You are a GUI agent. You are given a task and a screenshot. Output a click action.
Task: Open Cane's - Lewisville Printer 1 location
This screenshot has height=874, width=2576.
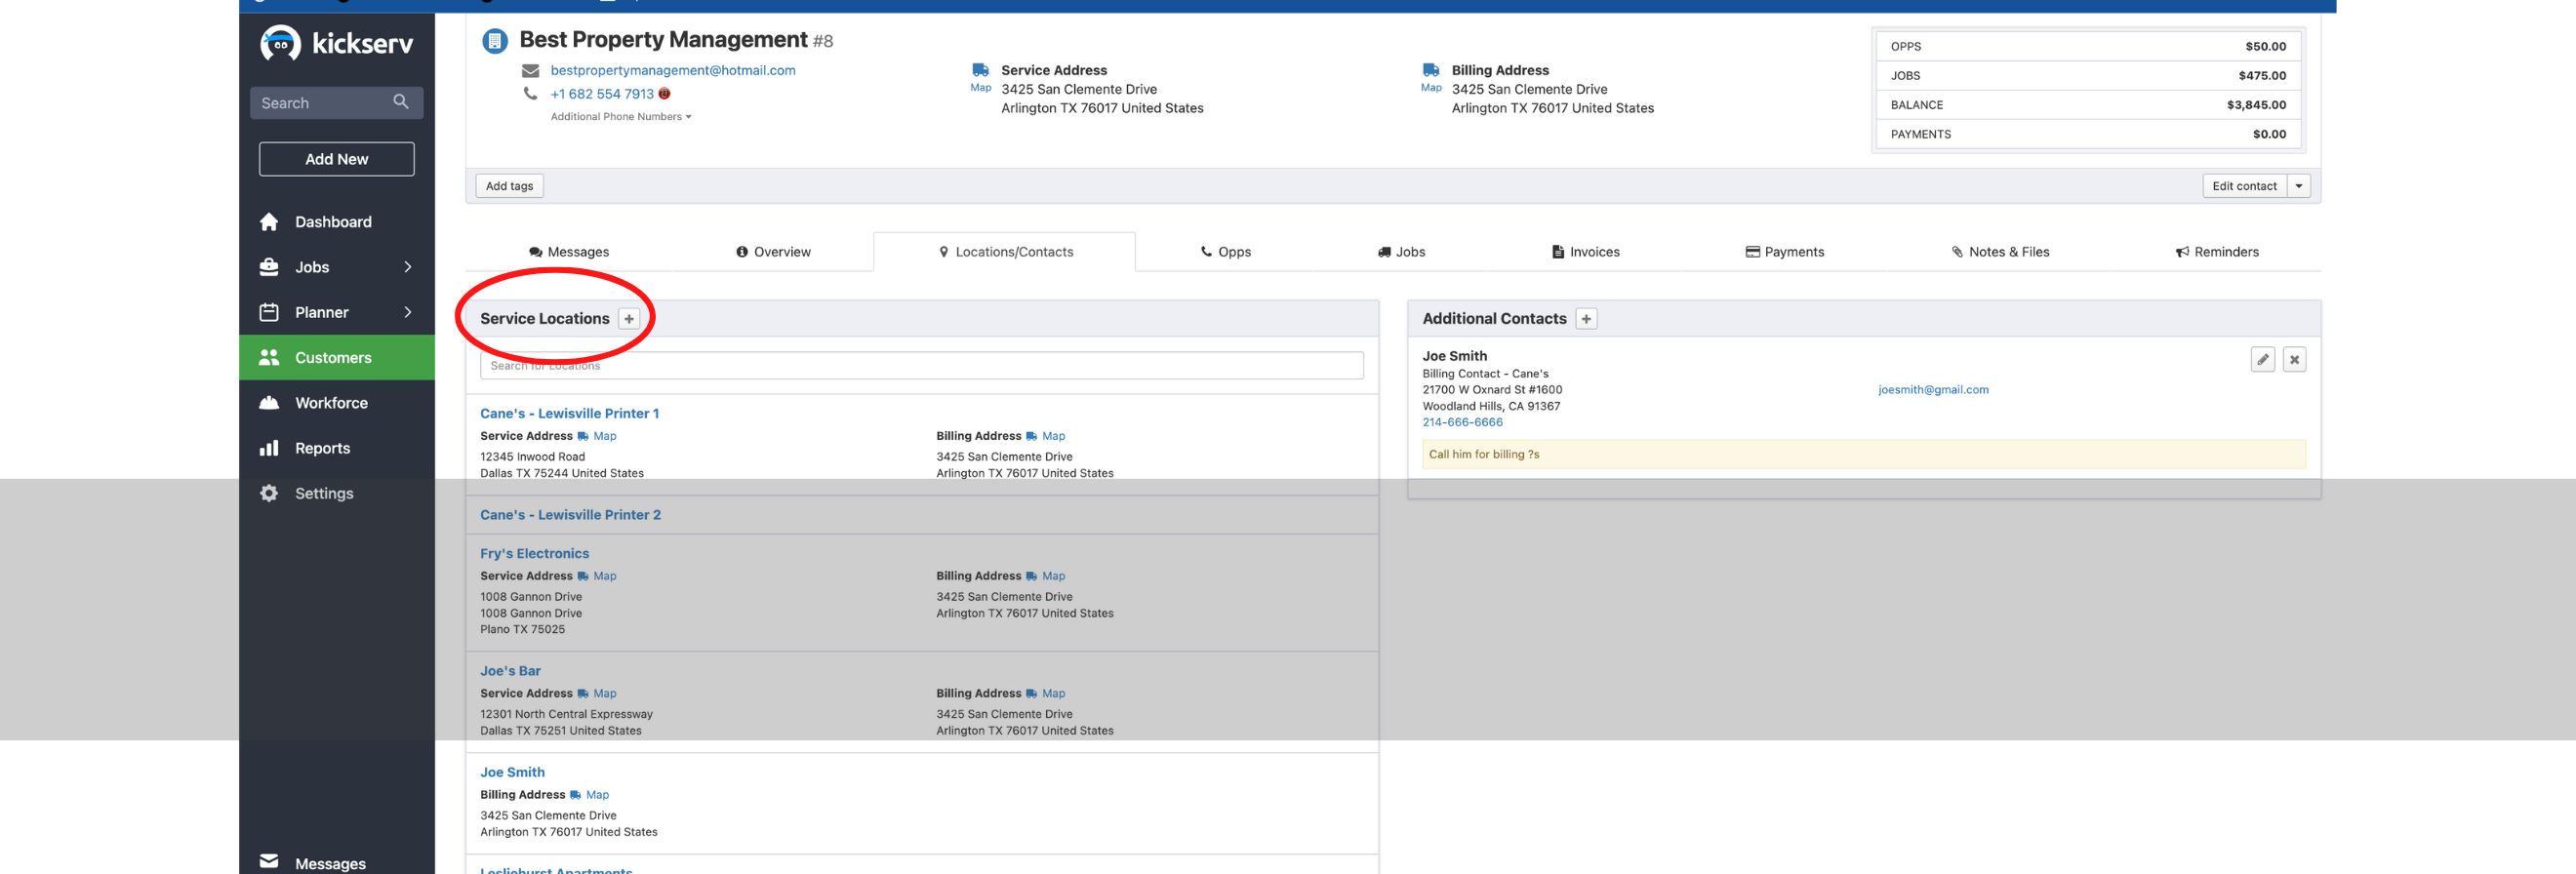coord(569,413)
